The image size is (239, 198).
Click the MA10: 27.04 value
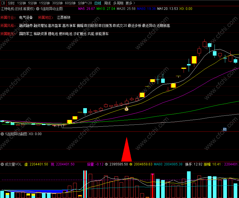coord(106,9)
